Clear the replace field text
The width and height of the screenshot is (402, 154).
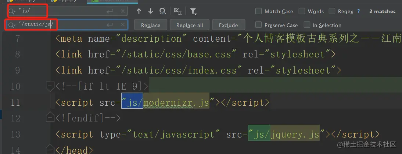(x=123, y=25)
